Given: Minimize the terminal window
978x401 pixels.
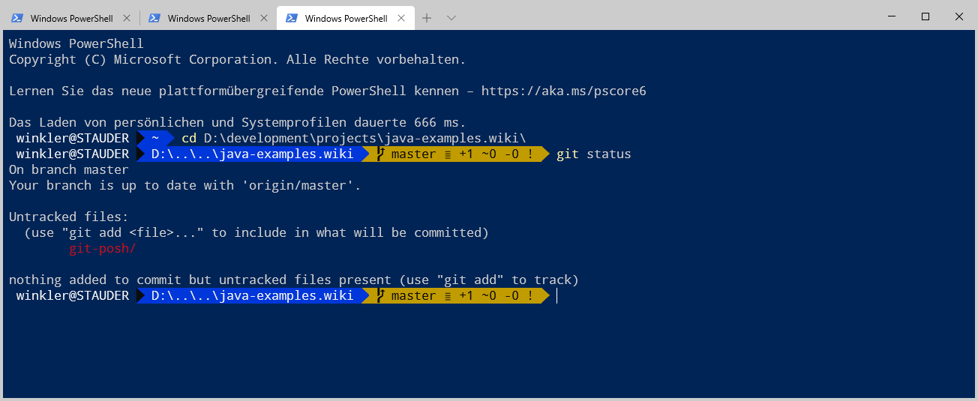Looking at the screenshot, I should (890, 16).
